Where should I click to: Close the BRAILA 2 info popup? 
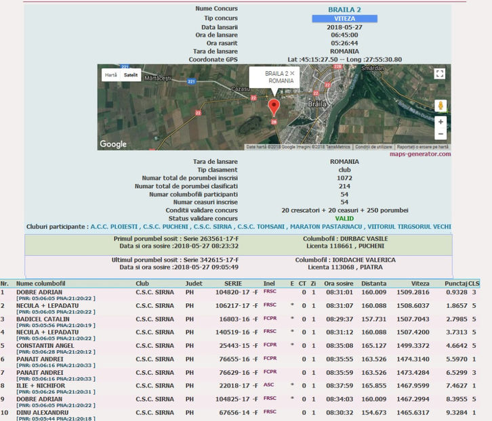pos(292,72)
